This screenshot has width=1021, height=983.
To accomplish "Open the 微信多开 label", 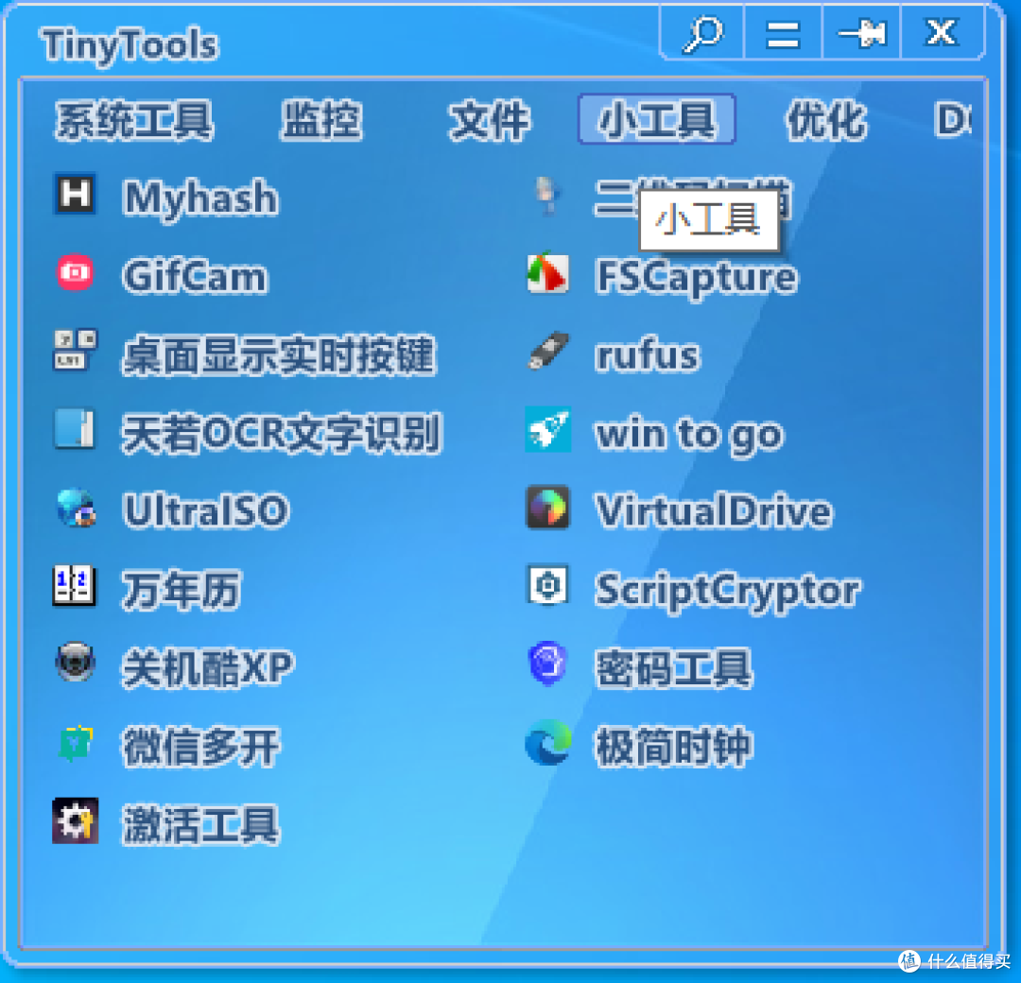I will (201, 746).
